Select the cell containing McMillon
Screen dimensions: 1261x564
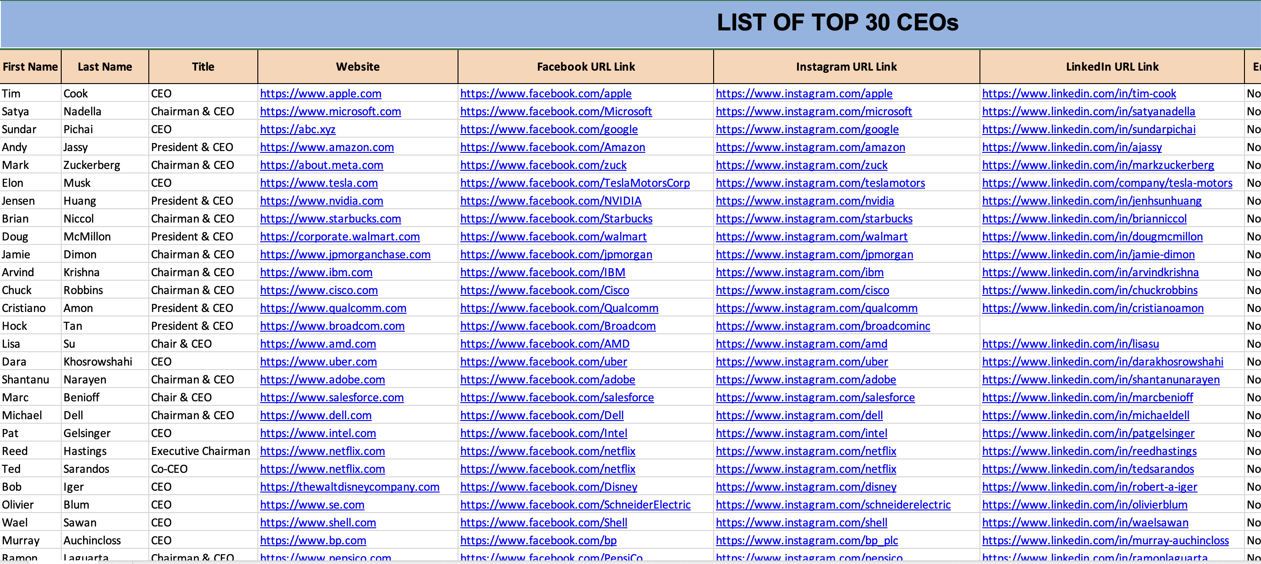click(105, 236)
